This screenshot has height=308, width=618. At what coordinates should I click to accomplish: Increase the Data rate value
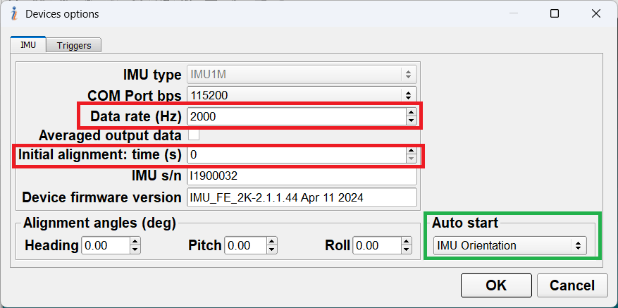point(412,111)
